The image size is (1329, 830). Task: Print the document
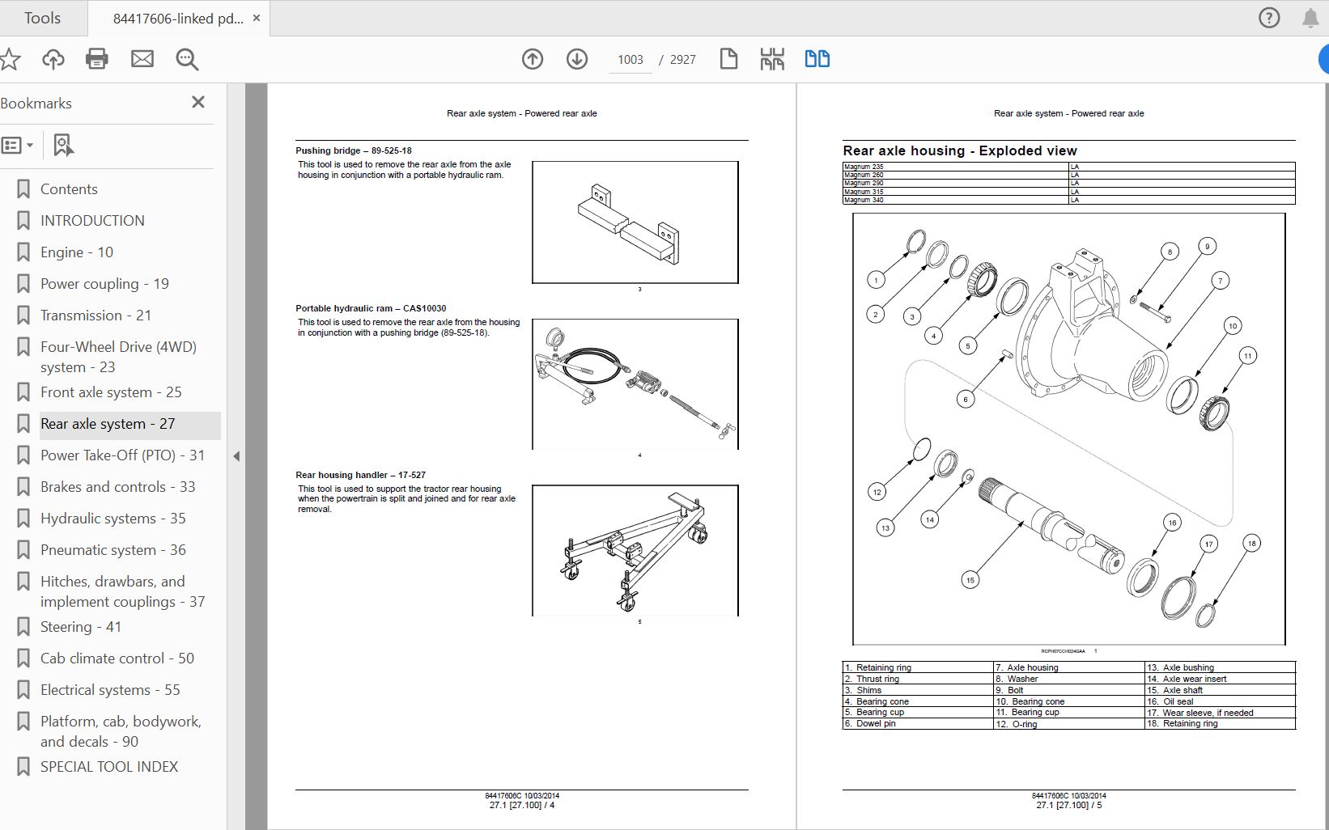click(97, 59)
